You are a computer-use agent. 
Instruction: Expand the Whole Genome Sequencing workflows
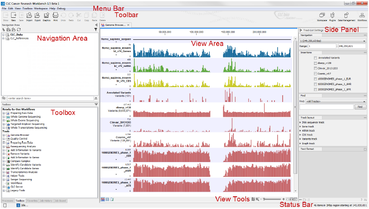(4, 117)
